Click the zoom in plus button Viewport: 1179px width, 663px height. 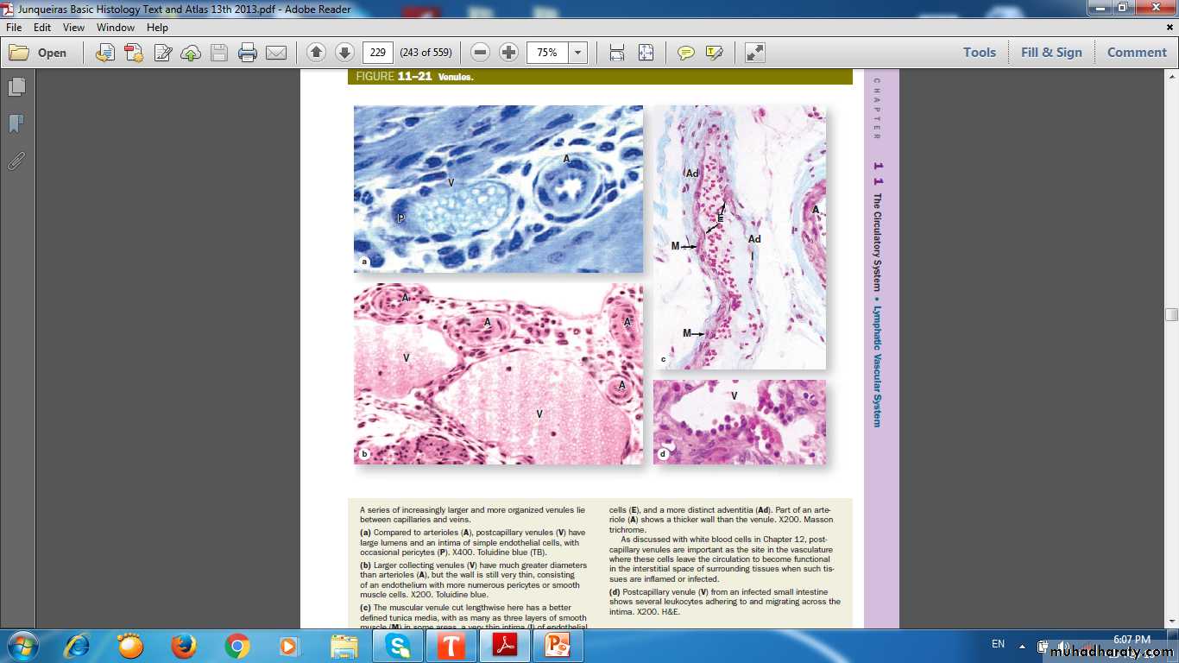[x=509, y=53]
